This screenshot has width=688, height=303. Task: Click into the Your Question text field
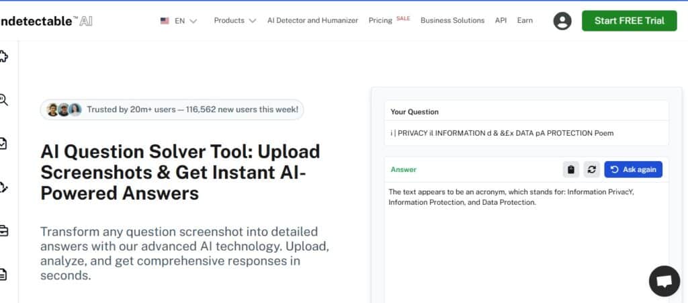click(x=526, y=133)
